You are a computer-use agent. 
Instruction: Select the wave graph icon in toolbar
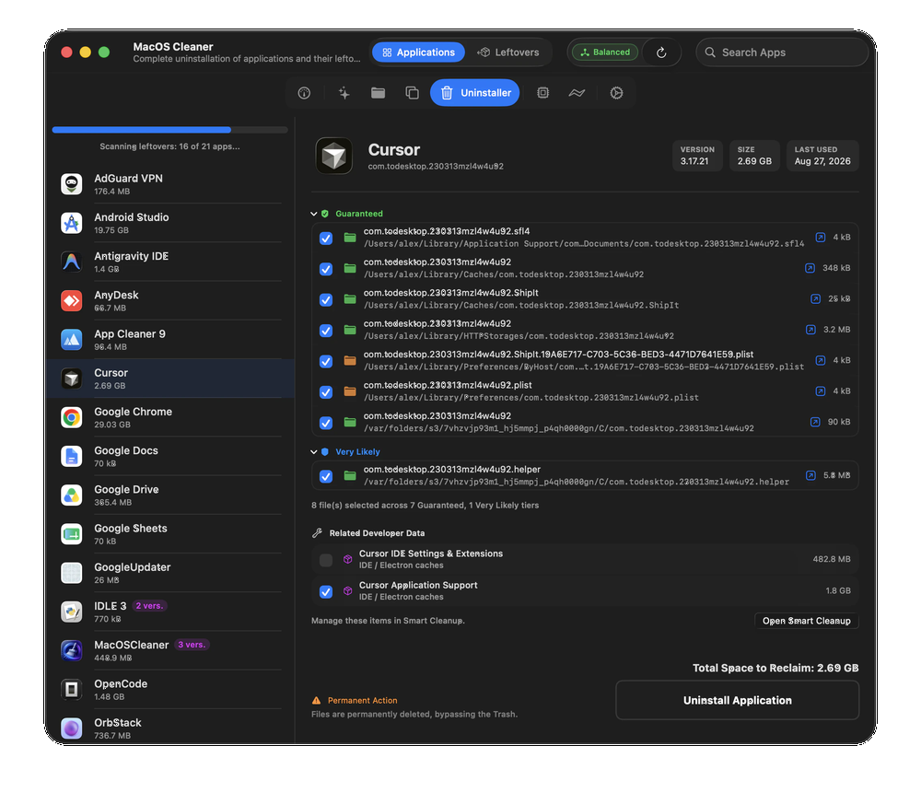point(577,93)
